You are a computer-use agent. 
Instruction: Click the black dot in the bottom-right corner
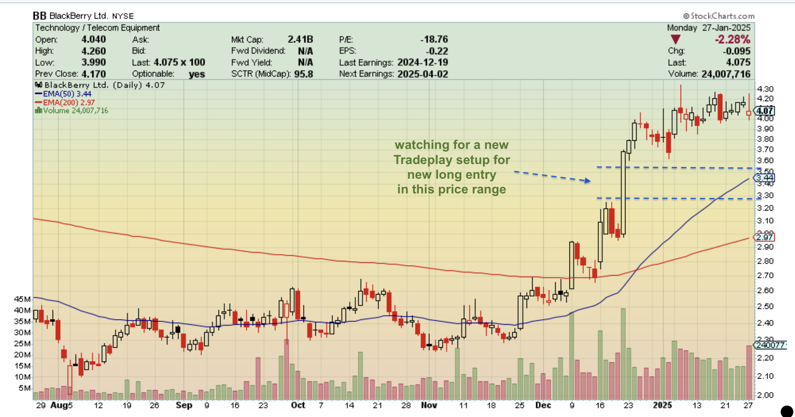(786, 410)
